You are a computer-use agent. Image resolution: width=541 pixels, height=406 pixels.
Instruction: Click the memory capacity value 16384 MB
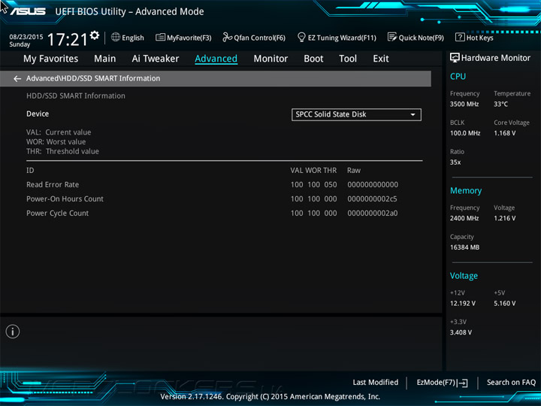[465, 247]
